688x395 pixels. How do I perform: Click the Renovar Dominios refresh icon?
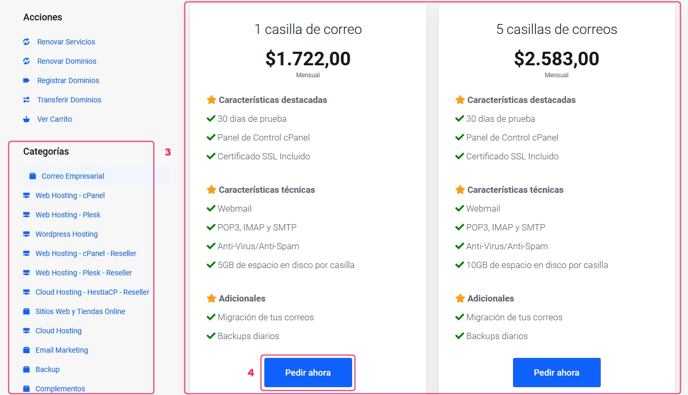27,61
